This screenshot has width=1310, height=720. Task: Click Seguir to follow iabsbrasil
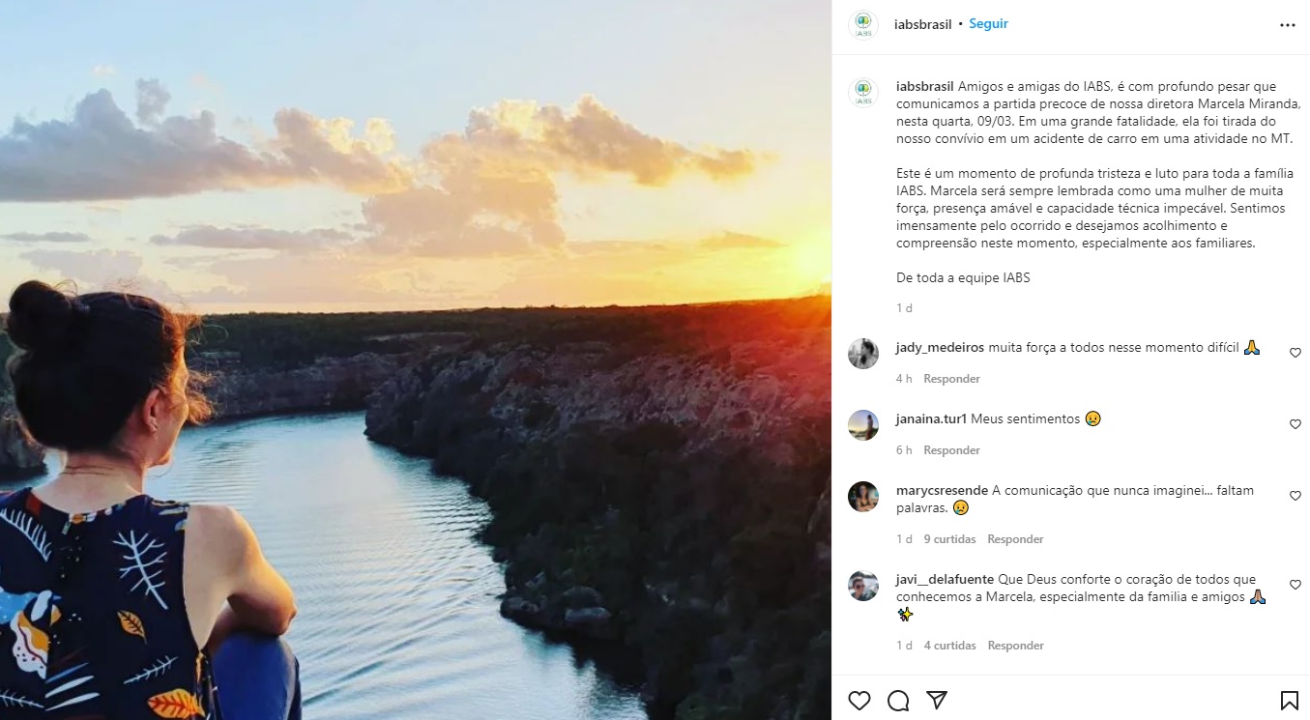[x=988, y=24]
